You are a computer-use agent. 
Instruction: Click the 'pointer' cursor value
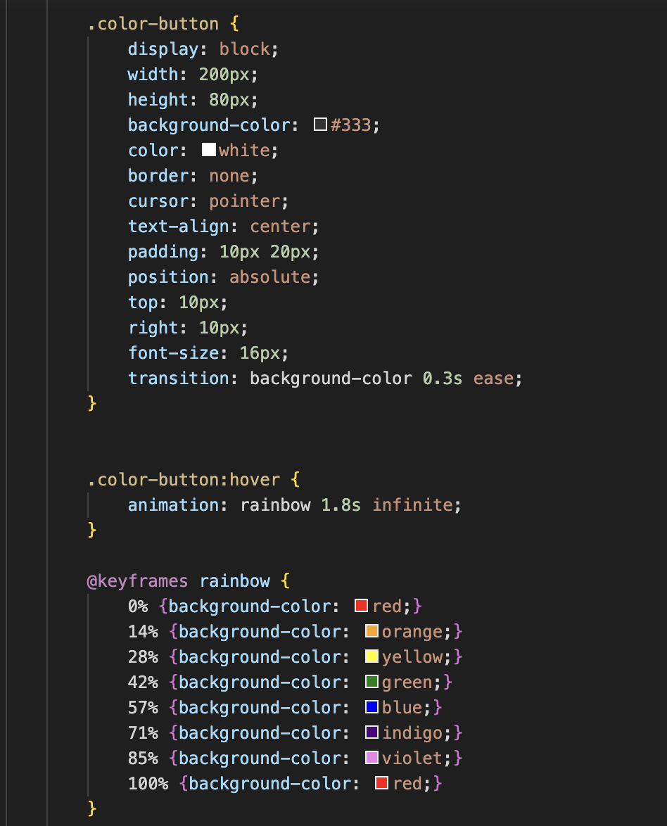(x=245, y=201)
